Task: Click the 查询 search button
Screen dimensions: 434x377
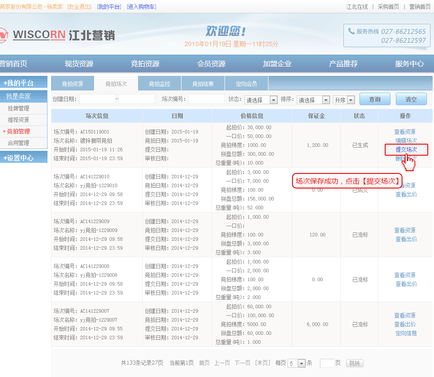Action: [375, 99]
